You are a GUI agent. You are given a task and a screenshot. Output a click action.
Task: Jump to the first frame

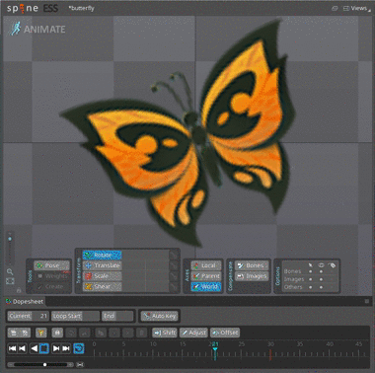(12, 348)
